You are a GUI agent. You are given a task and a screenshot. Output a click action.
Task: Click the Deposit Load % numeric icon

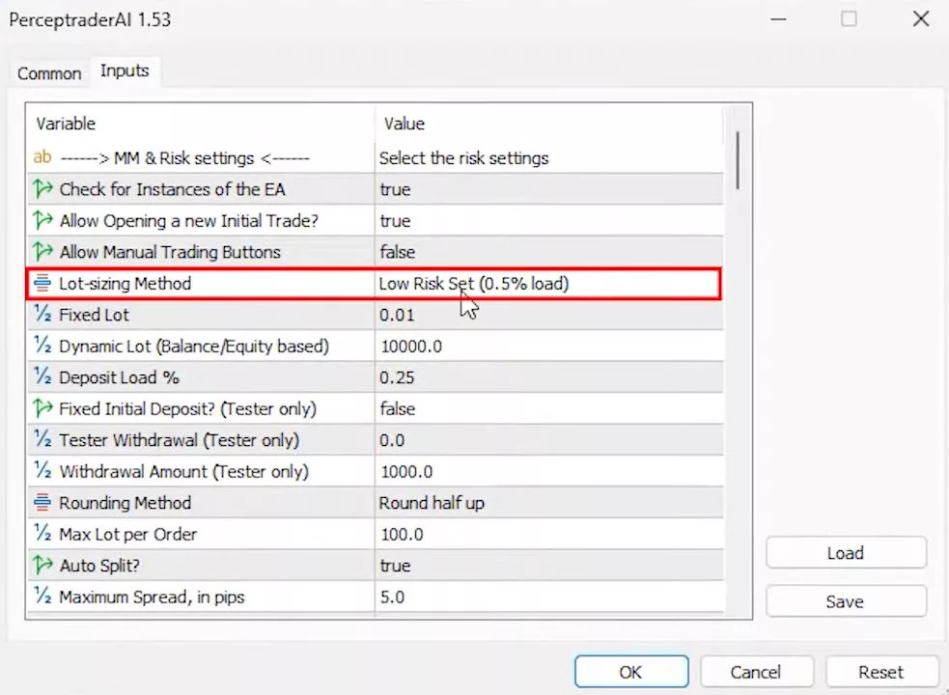tap(42, 377)
